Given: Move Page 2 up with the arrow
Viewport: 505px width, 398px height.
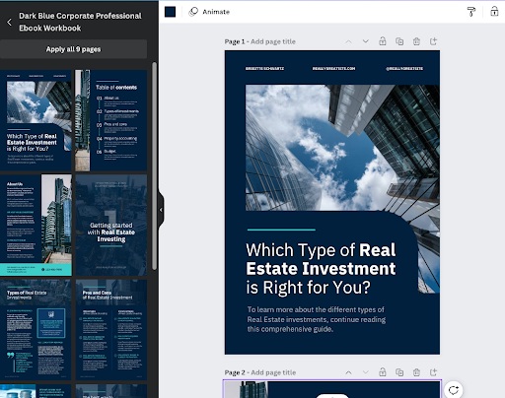Looking at the screenshot, I should coord(348,372).
